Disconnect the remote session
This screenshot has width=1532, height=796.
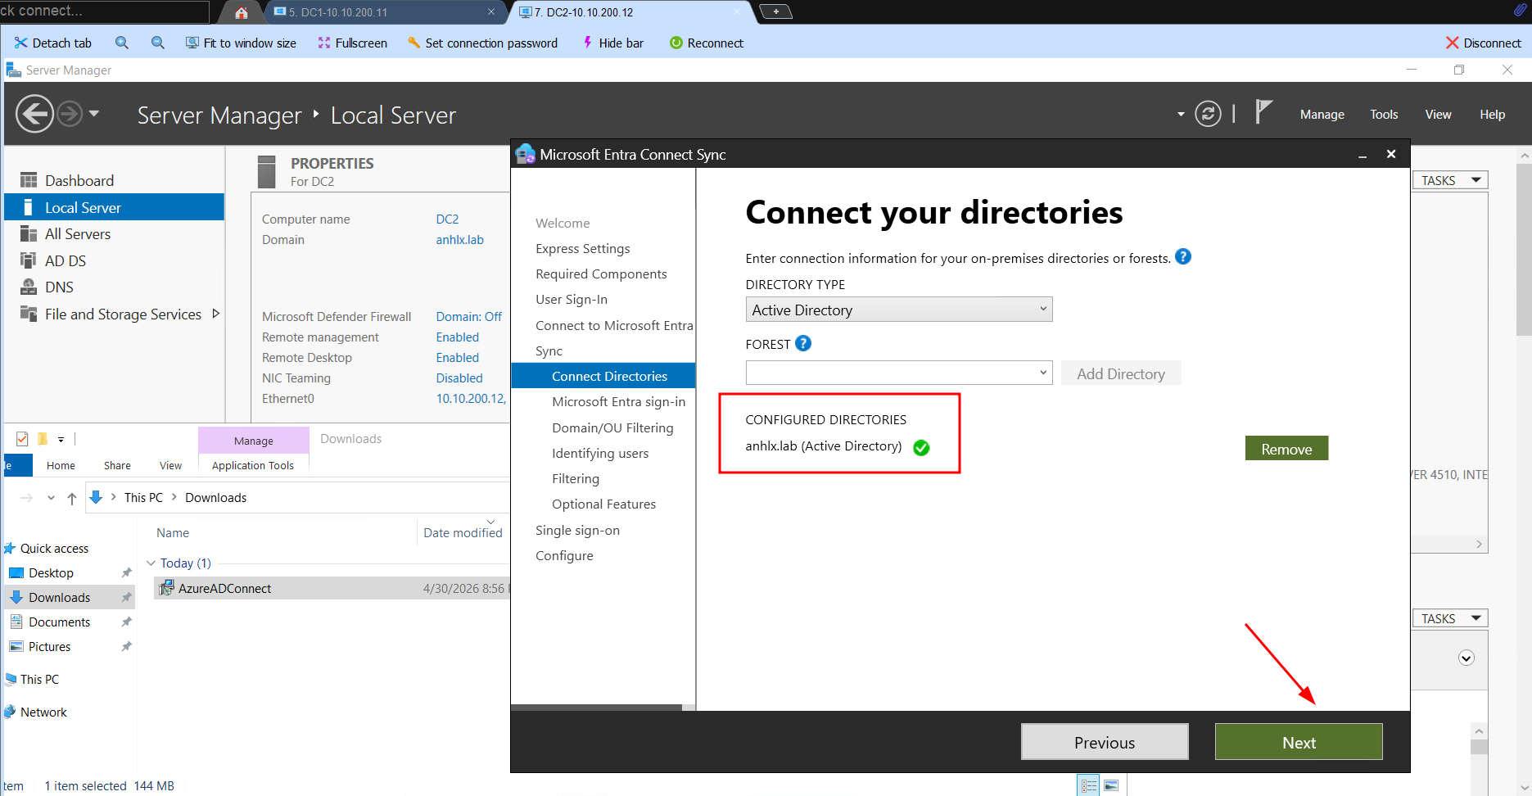pos(1483,43)
